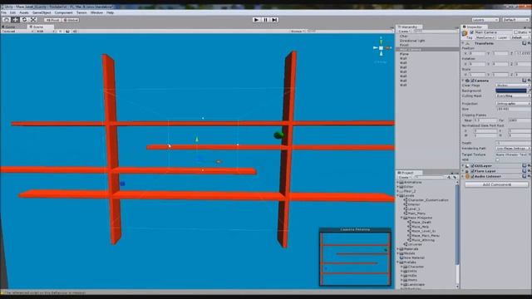The height and width of the screenshot is (299, 532).
Task: Open the RGB render mode dropdown
Action: tap(46, 32)
